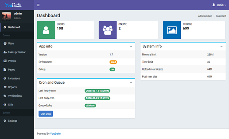Collapse the System Info panel
Image resolution: width=229 pixels, height=139 pixels.
pos(221,46)
